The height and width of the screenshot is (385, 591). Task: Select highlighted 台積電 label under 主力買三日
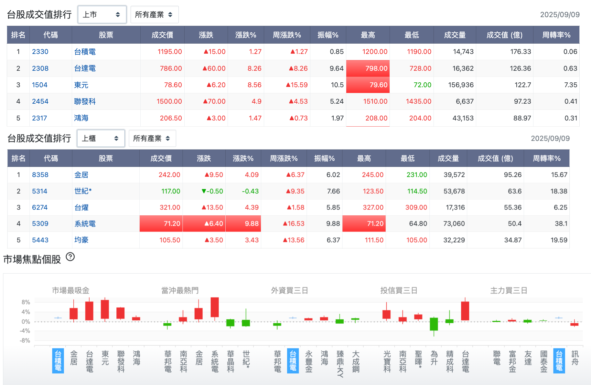(x=559, y=361)
